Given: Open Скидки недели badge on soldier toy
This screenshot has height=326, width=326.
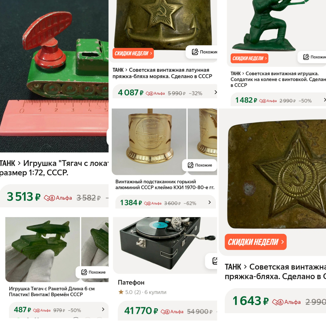Looking at the screenshot, I should (249, 58).
